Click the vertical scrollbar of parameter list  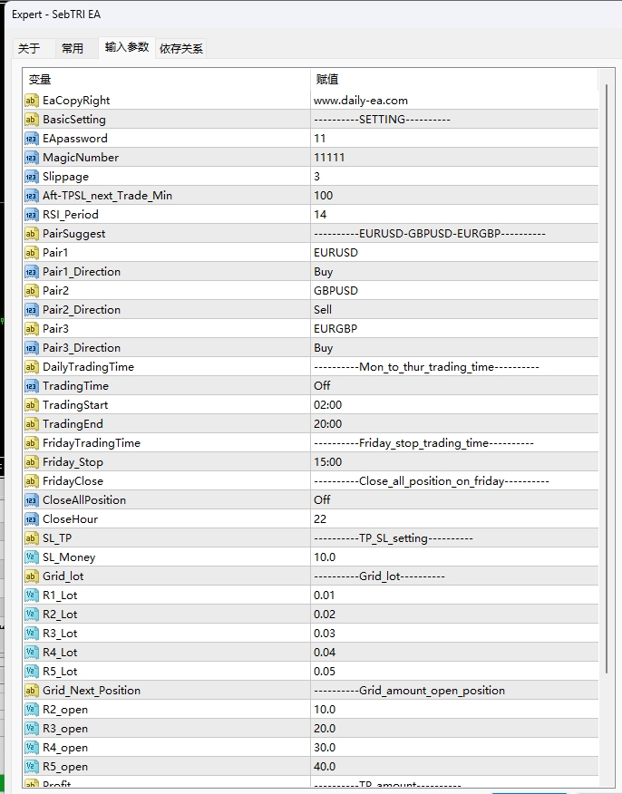[607, 363]
